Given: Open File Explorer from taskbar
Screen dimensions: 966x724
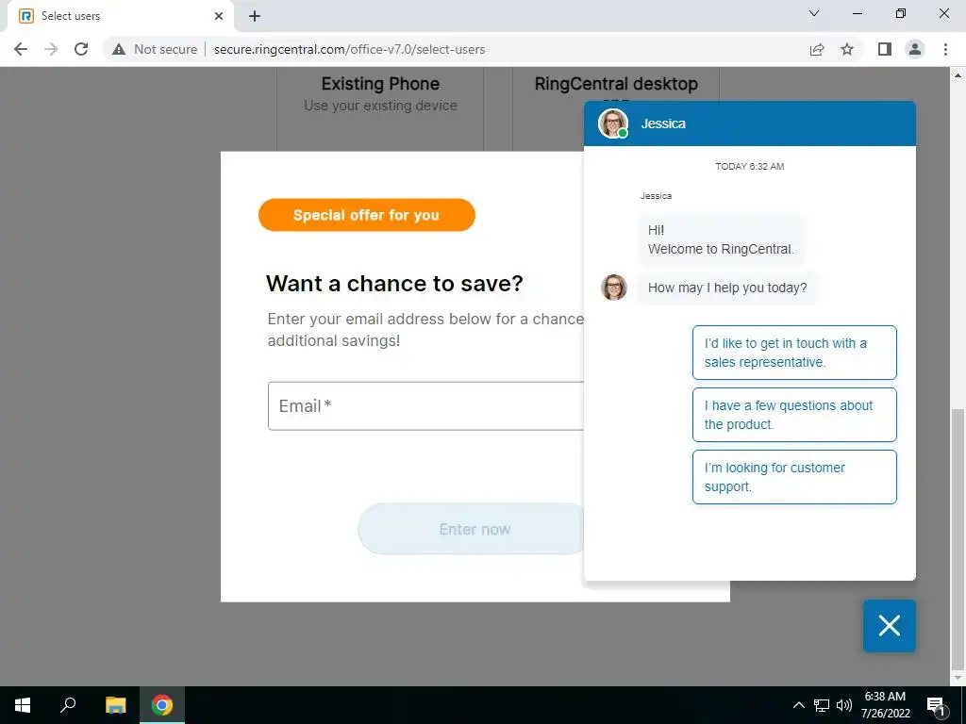Looking at the screenshot, I should [115, 705].
